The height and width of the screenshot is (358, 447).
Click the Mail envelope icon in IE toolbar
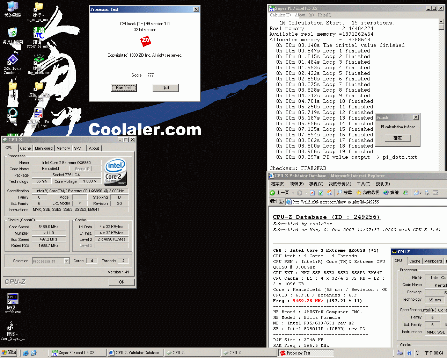click(x=416, y=193)
